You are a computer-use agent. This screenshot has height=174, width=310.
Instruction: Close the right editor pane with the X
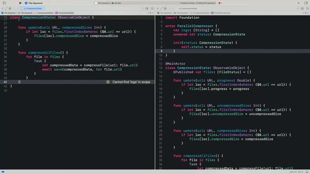[x=157, y=9]
